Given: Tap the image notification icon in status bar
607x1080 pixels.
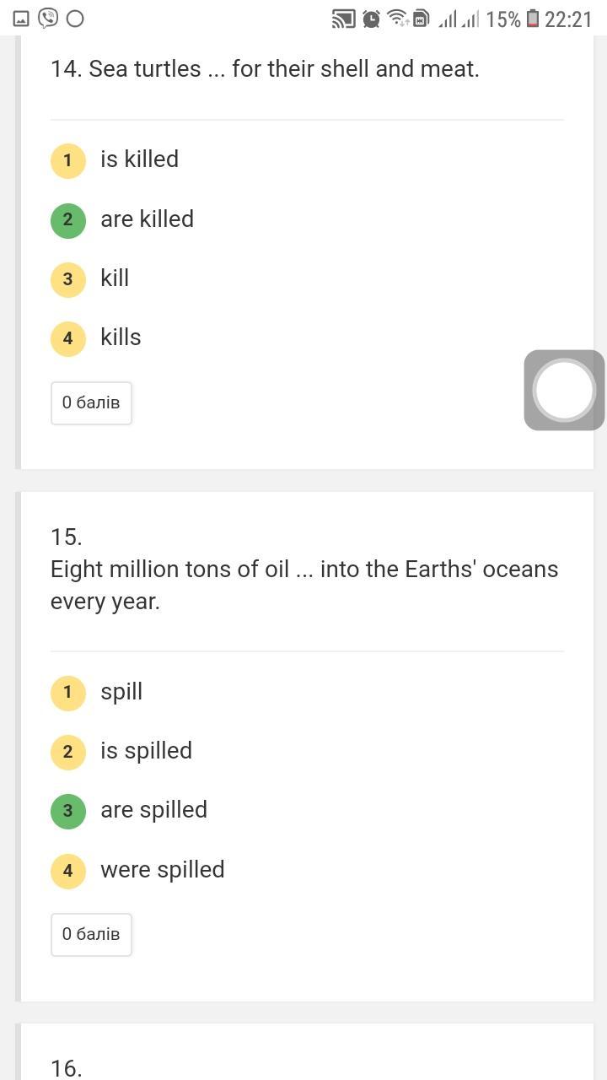Looking at the screenshot, I should click(21, 19).
